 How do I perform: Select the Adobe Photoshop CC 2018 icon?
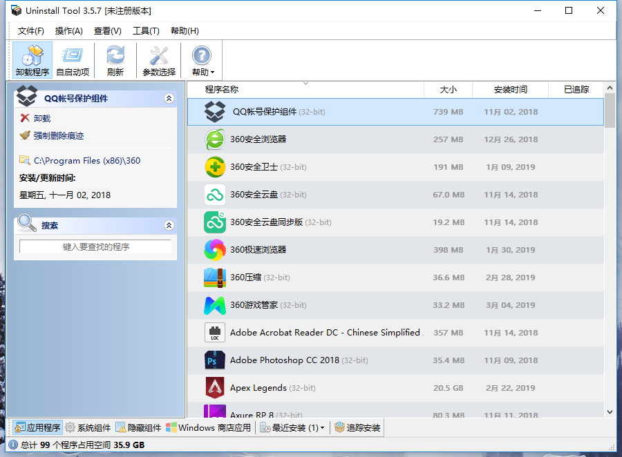(x=215, y=360)
